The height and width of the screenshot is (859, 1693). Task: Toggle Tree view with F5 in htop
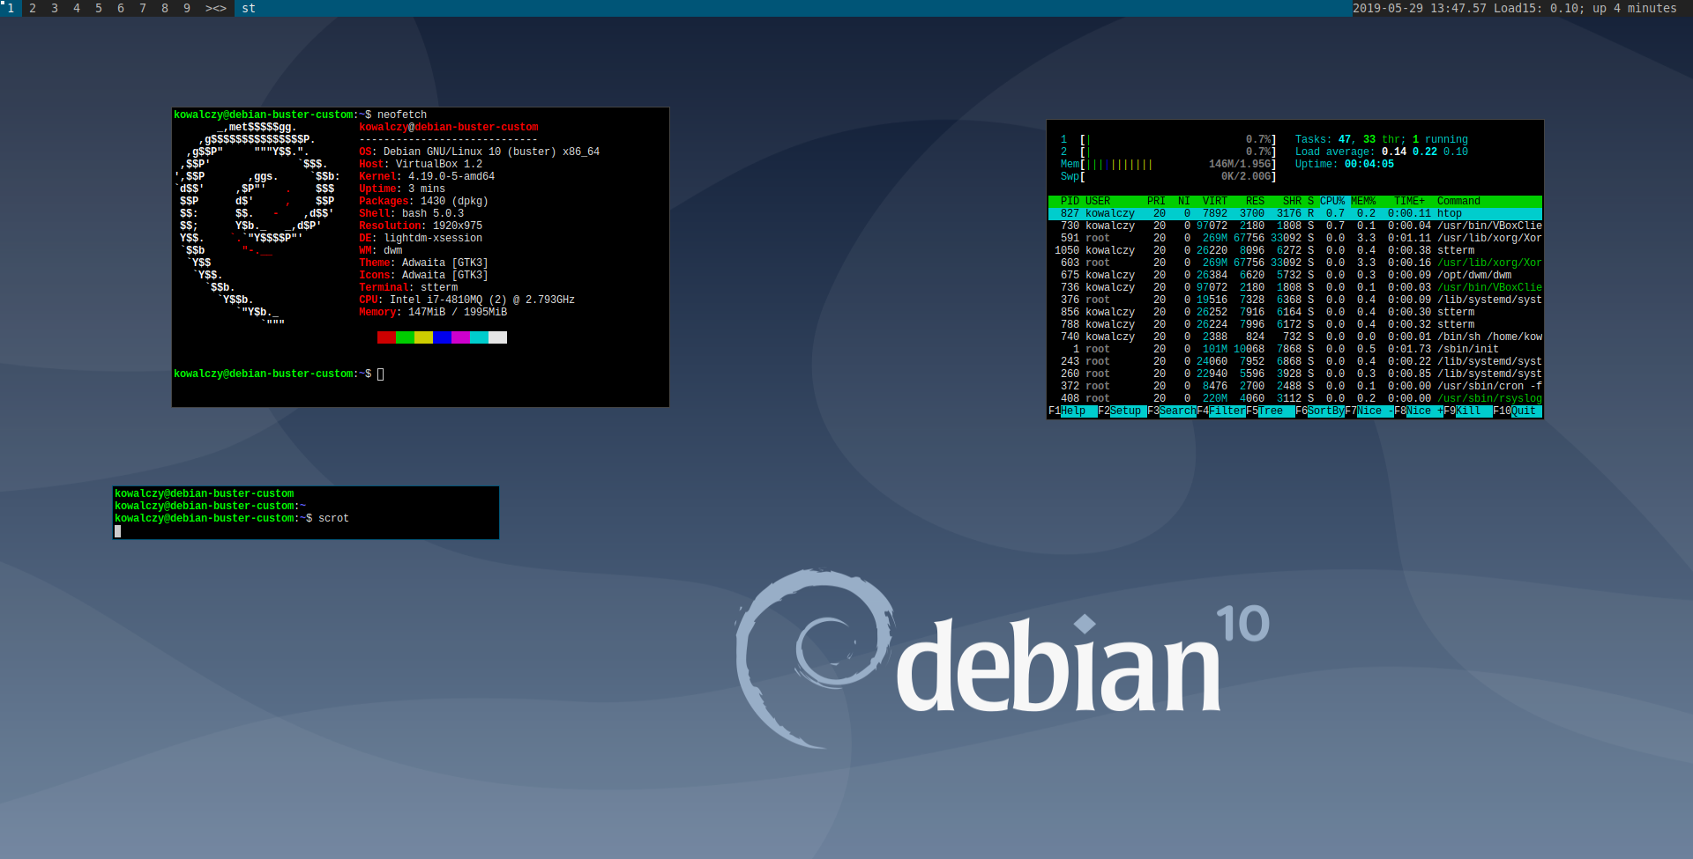pyautogui.click(x=1271, y=411)
